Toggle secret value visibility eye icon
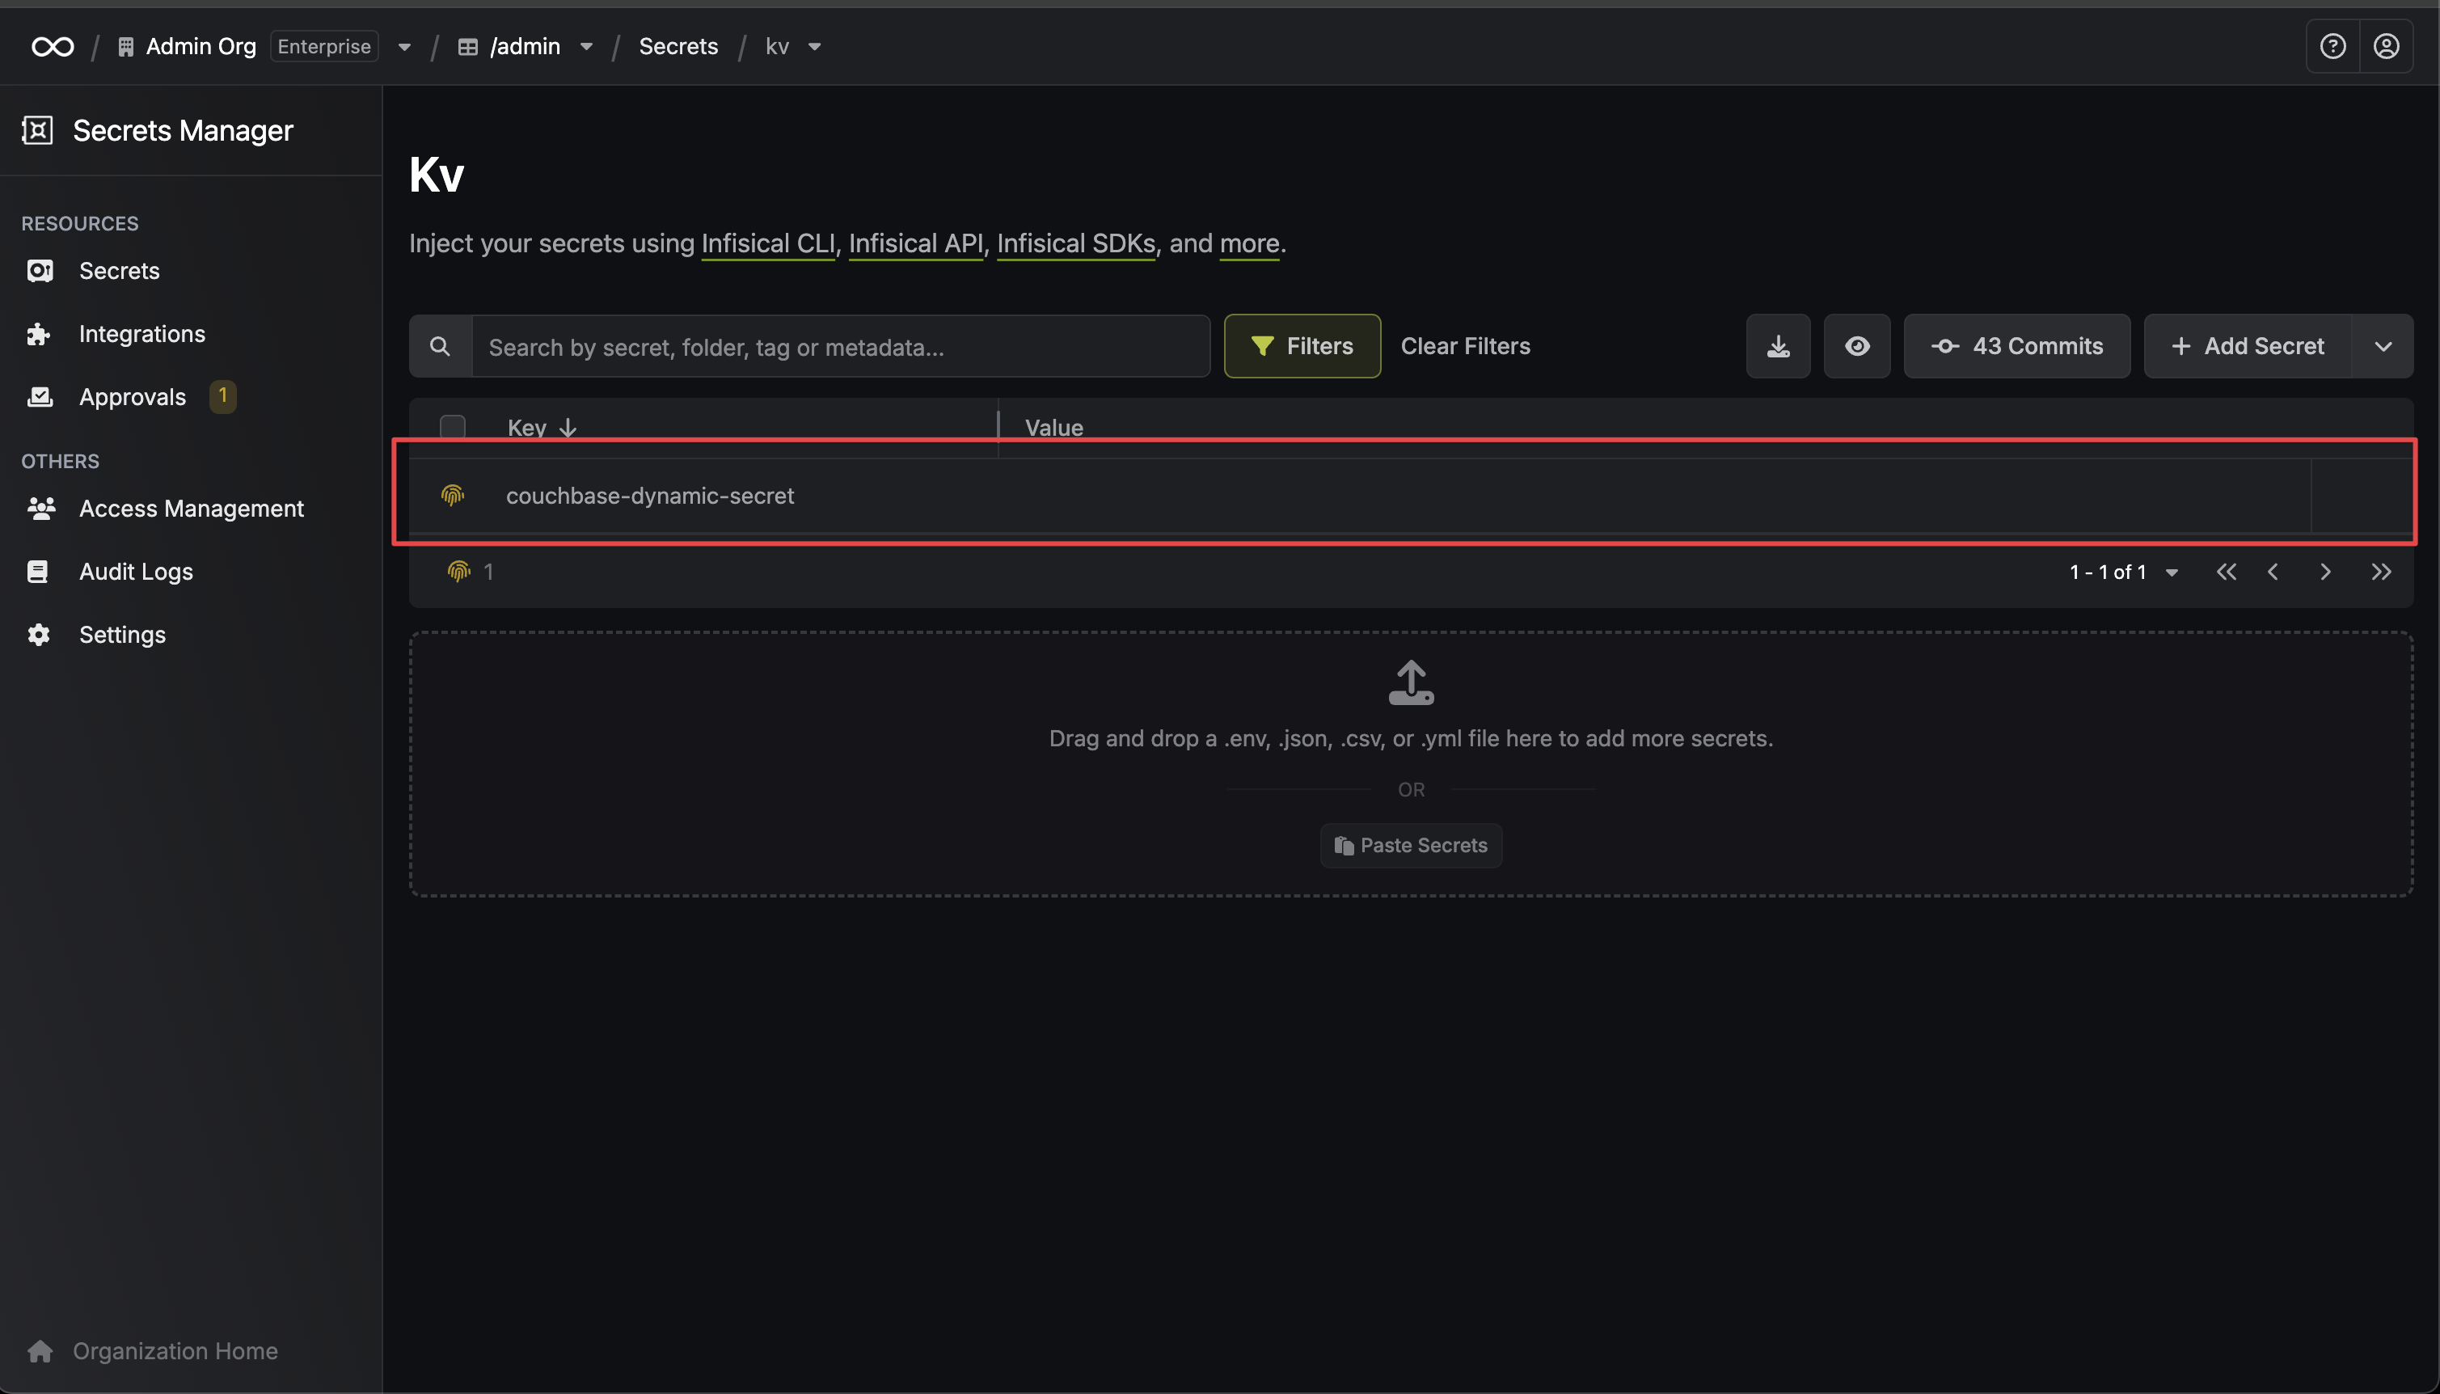The width and height of the screenshot is (2440, 1394). click(x=1857, y=345)
